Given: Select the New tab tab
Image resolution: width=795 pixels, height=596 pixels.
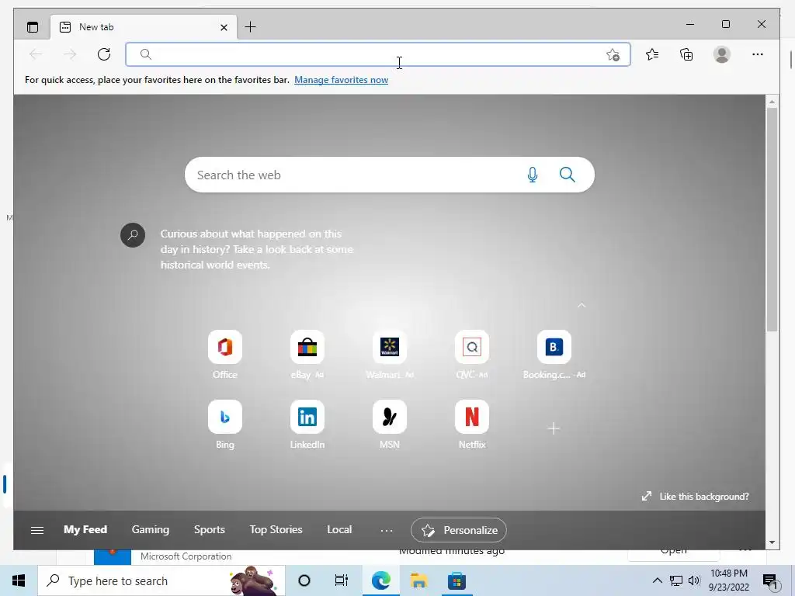Looking at the screenshot, I should pos(144,27).
